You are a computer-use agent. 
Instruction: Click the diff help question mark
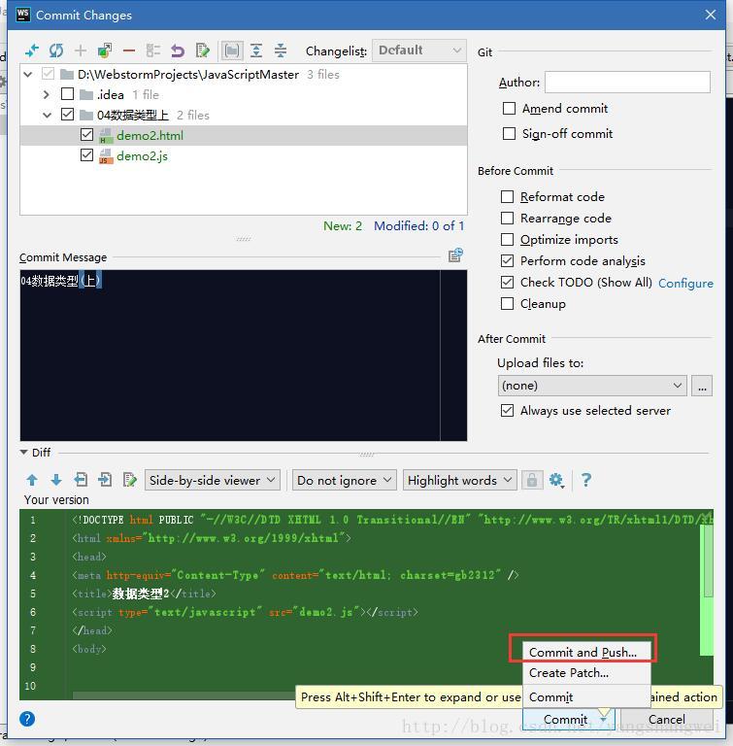(x=585, y=480)
